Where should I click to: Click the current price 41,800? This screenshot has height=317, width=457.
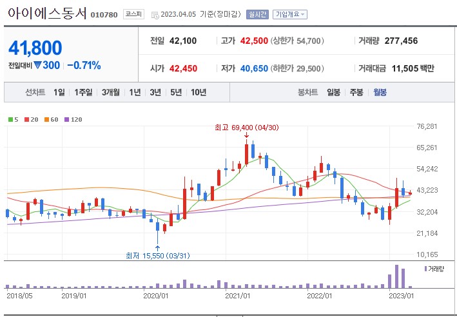click(x=35, y=48)
